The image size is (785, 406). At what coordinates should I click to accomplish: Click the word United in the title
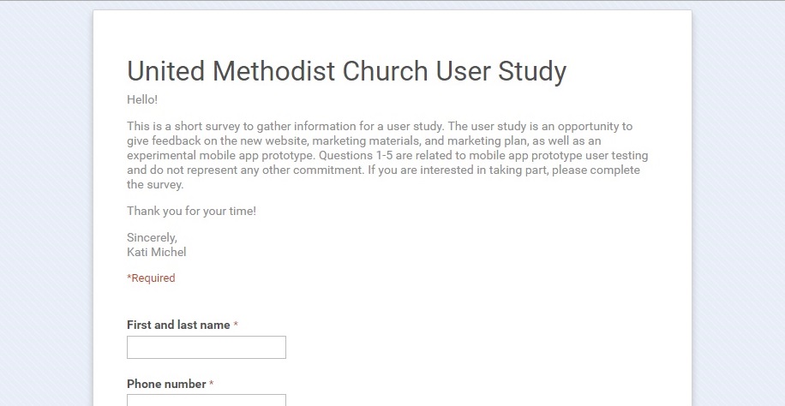click(x=166, y=71)
